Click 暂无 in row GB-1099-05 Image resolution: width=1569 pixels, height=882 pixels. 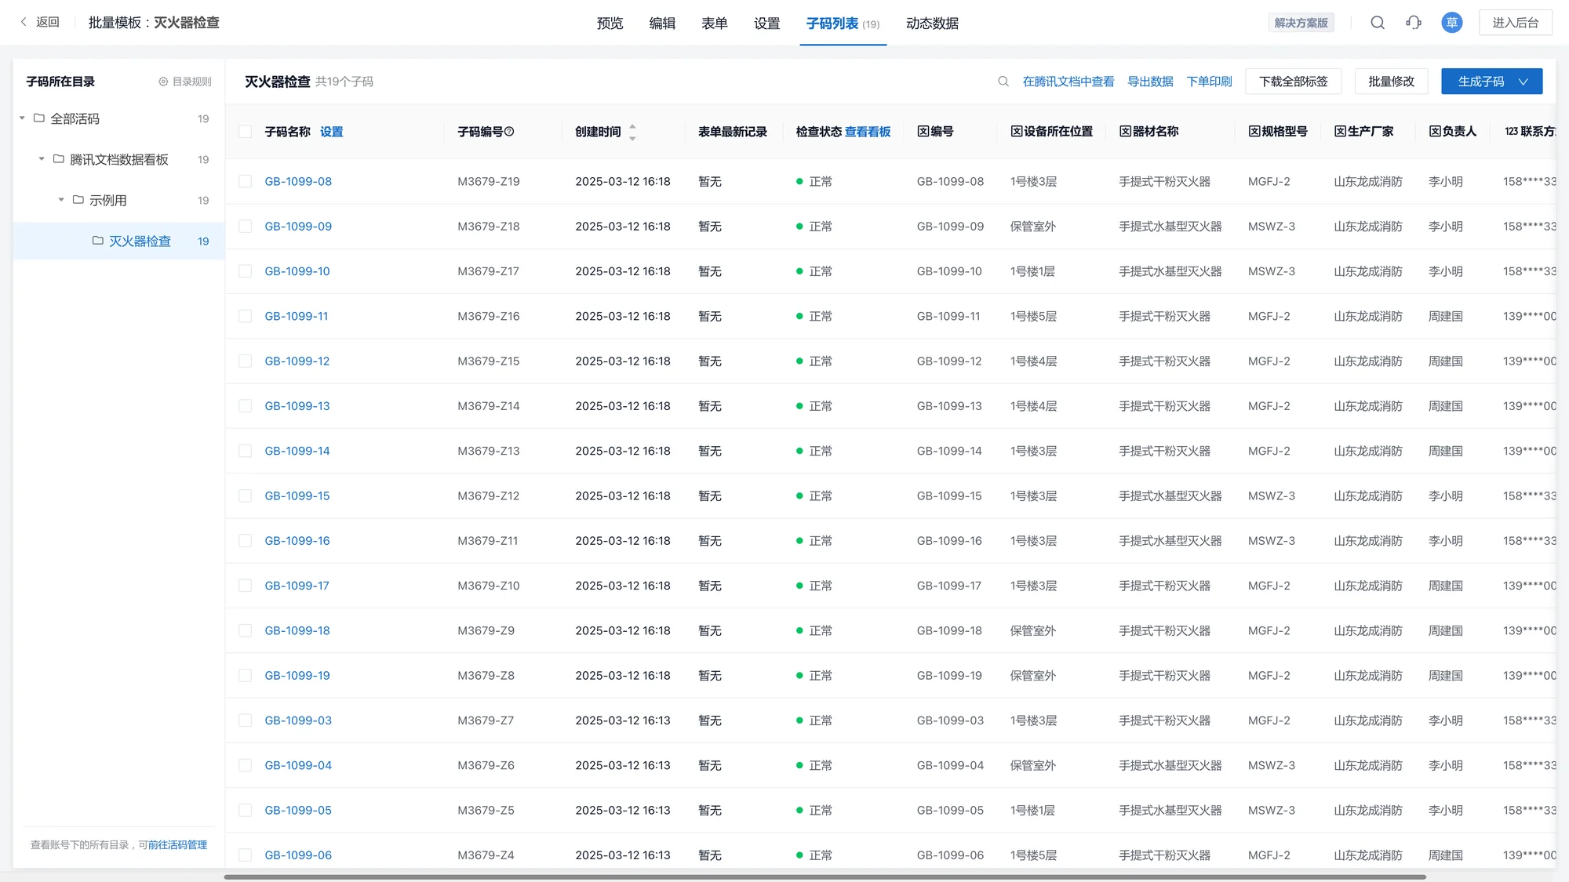[709, 811]
